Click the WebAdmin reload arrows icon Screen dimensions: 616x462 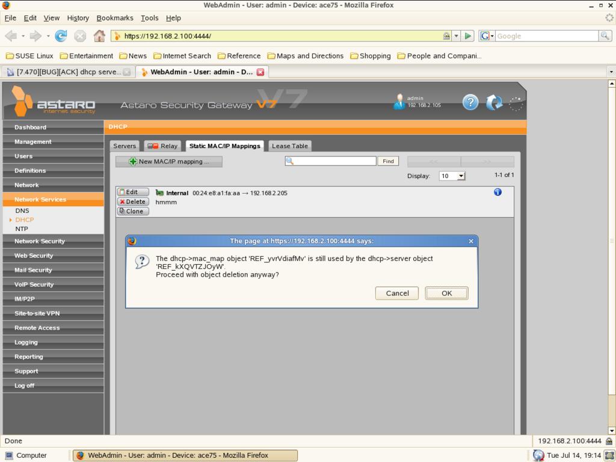point(494,102)
